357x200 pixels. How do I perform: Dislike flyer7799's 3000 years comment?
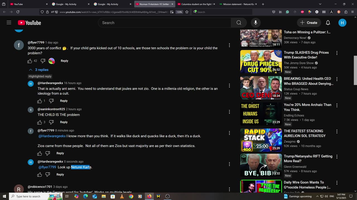pos(43,61)
